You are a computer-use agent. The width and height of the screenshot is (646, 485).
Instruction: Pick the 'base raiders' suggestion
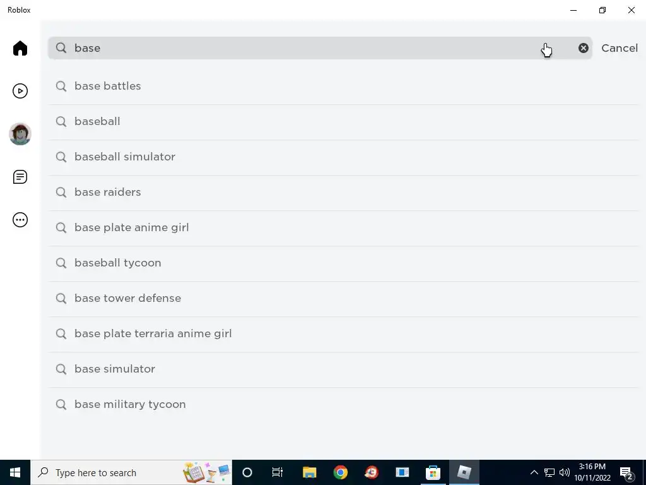pos(343,192)
